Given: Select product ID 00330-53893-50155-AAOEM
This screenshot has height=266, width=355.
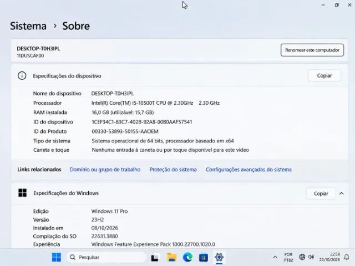Looking at the screenshot, I should [125, 131].
